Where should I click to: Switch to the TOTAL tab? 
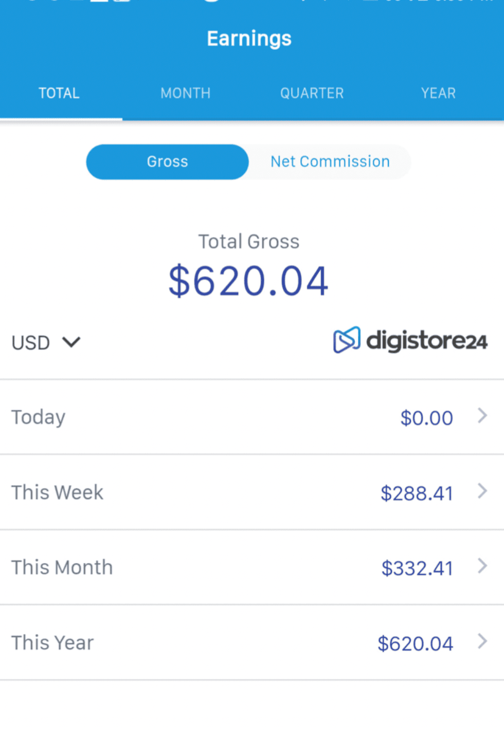(x=59, y=93)
